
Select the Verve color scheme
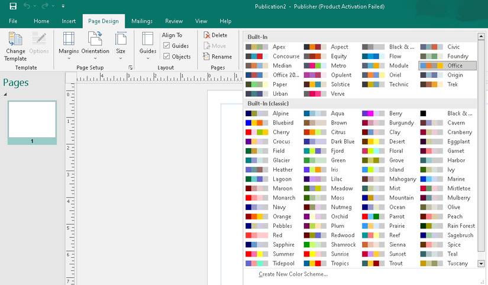coord(329,93)
